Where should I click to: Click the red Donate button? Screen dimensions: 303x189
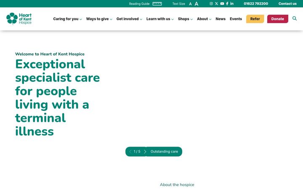pos(278,19)
